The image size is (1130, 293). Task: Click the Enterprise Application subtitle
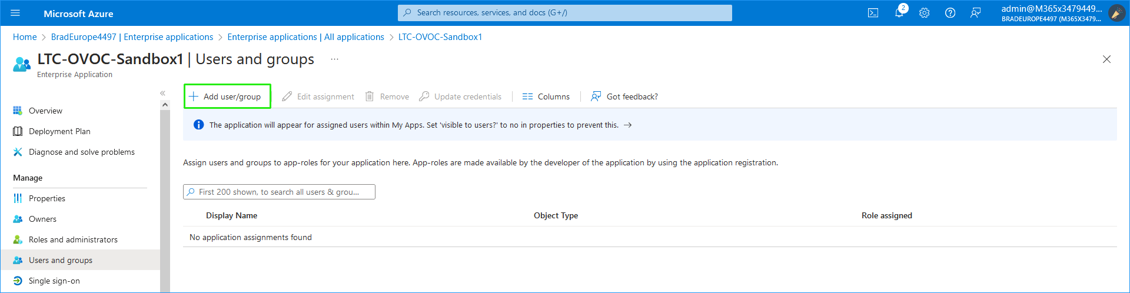[x=75, y=75]
